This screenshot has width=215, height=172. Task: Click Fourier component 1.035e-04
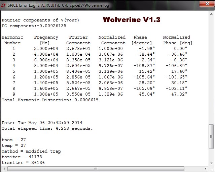[78, 54]
